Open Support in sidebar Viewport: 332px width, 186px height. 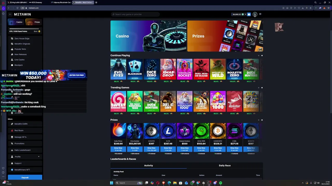point(25,163)
